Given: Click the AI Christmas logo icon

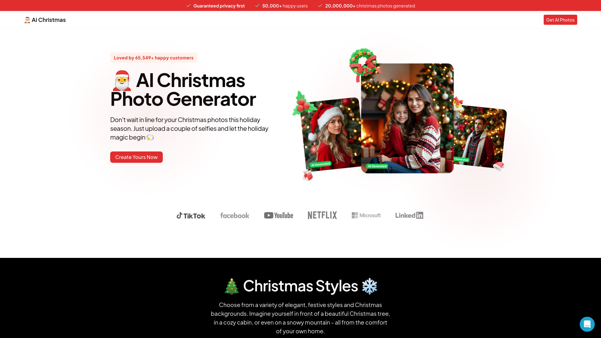Looking at the screenshot, I should pos(27,20).
